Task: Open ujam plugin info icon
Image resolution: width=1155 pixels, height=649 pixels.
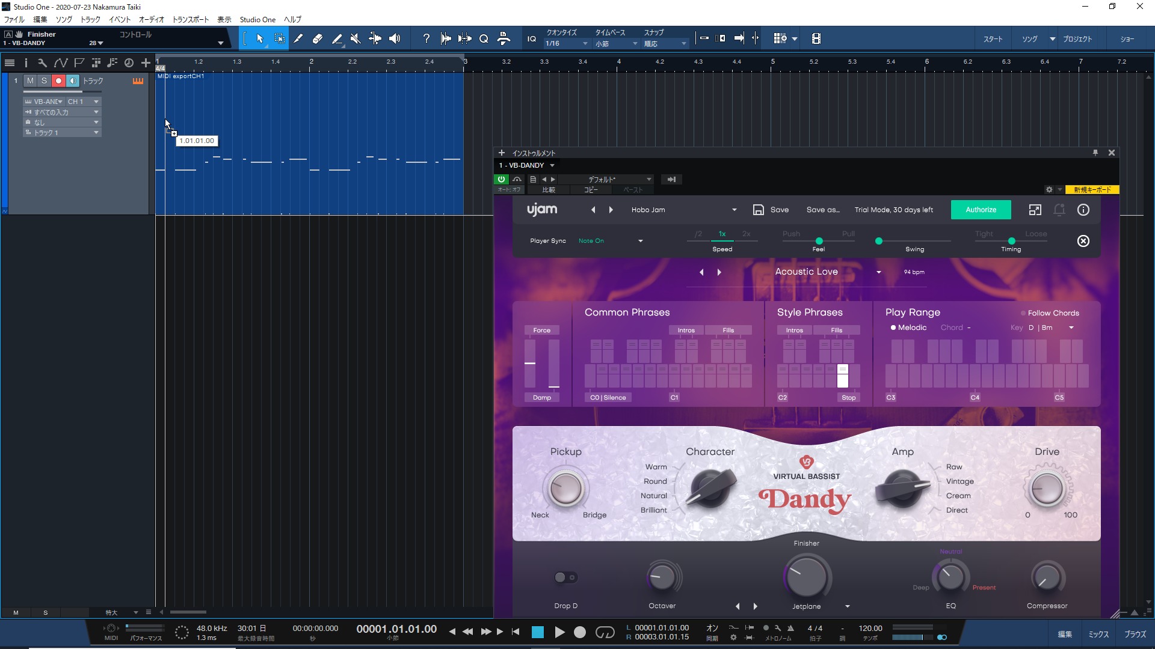Action: [x=1083, y=210]
